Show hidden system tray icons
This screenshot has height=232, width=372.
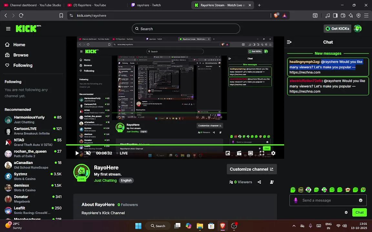(x=294, y=226)
